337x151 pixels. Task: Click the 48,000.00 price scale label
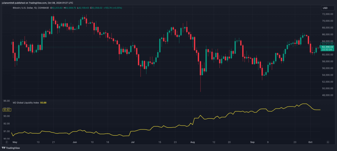pyautogui.click(x=327, y=95)
